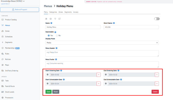This screenshot has width=173, height=100.
Task: Open the Access tab
Action: pyautogui.click(x=76, y=12)
